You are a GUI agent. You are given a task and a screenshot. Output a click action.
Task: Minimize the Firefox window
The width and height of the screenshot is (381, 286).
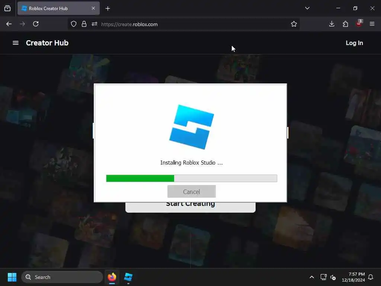(x=338, y=8)
